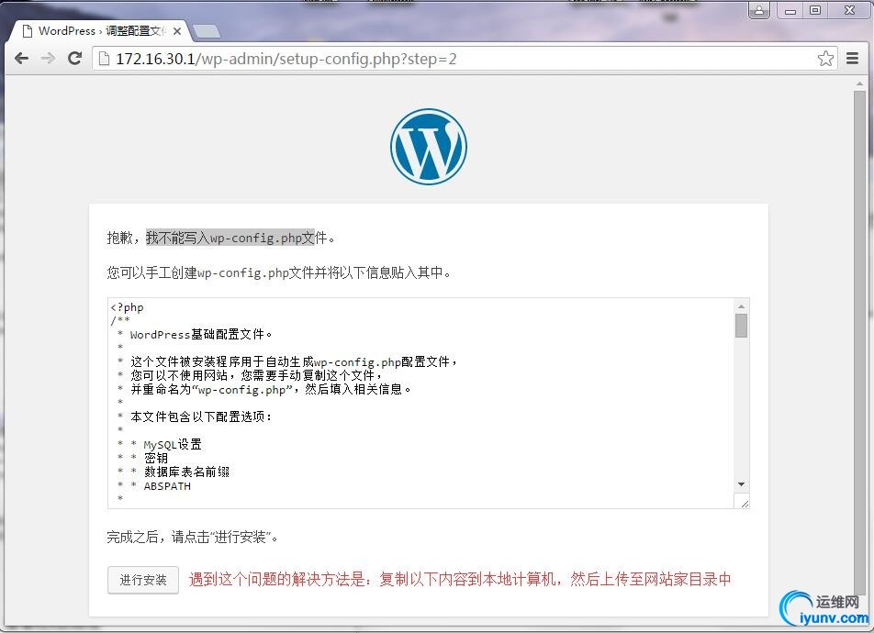Click the textarea scrollbar thumb
Viewport: 874px width, 633px height.
pyautogui.click(x=741, y=326)
